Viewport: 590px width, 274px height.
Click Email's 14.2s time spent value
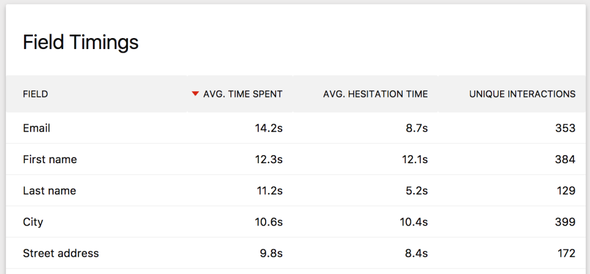point(268,128)
